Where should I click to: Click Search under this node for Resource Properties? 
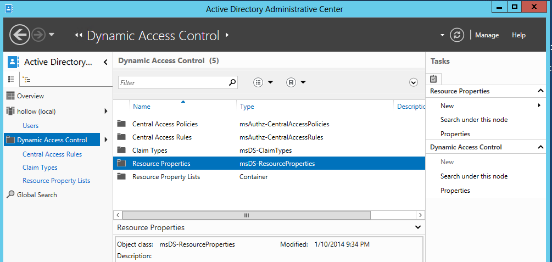(473, 120)
